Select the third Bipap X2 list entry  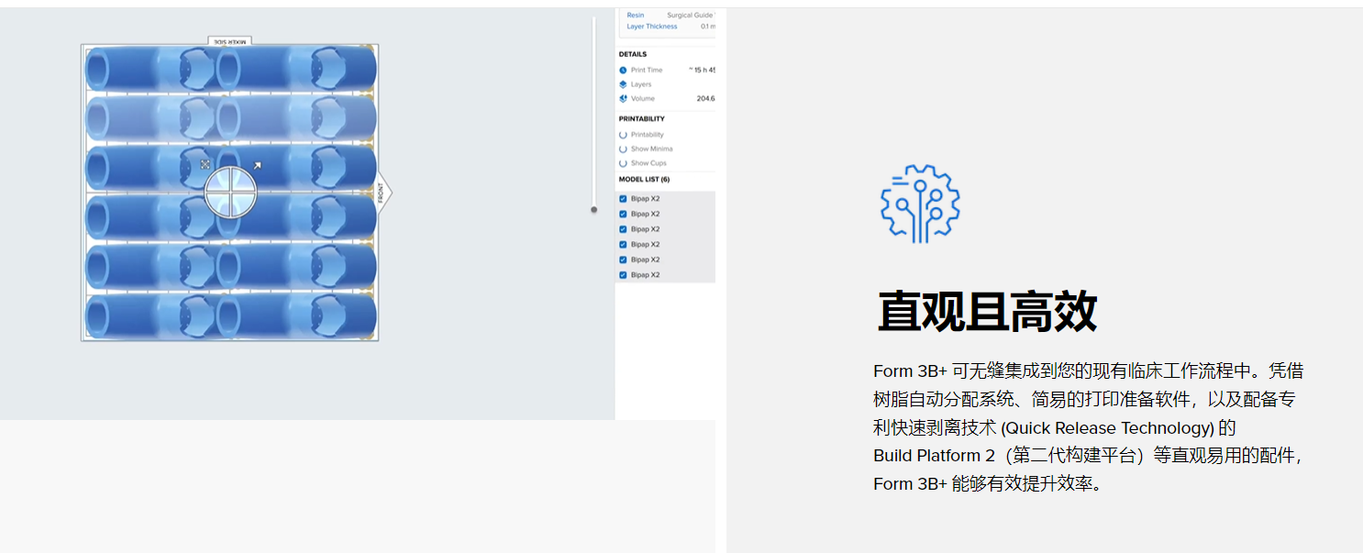pyautogui.click(x=645, y=229)
